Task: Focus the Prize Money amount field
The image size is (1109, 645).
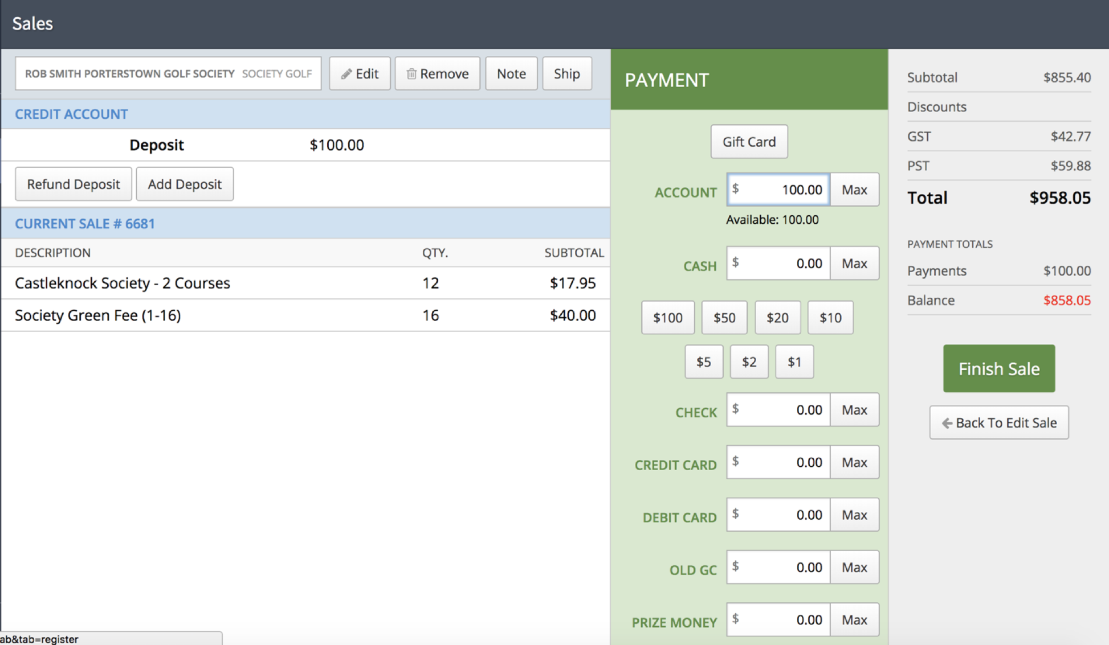Action: point(778,619)
